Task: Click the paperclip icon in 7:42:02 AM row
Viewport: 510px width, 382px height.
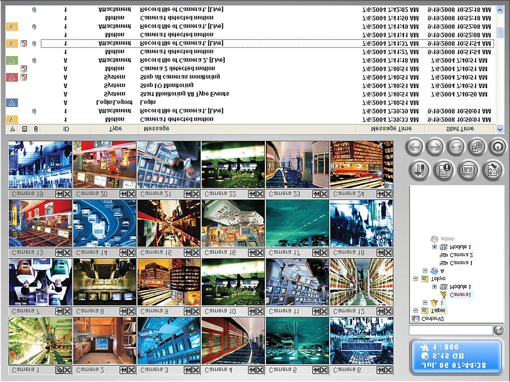Action: coord(34,10)
